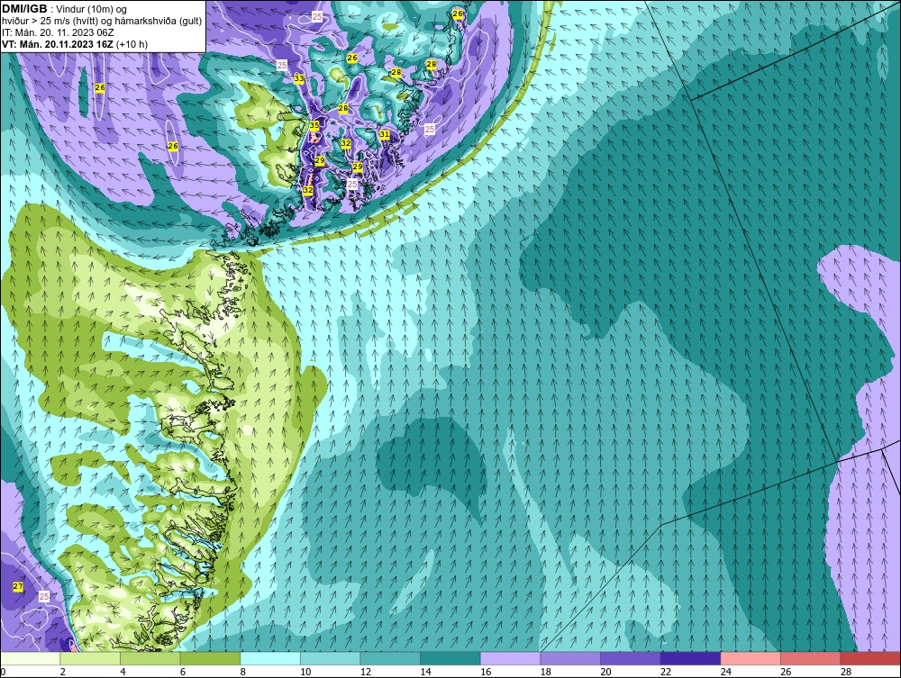Screen dimensions: 901x678
Task: Click the white 25 contour label left of gust 33
Action: pos(282,66)
